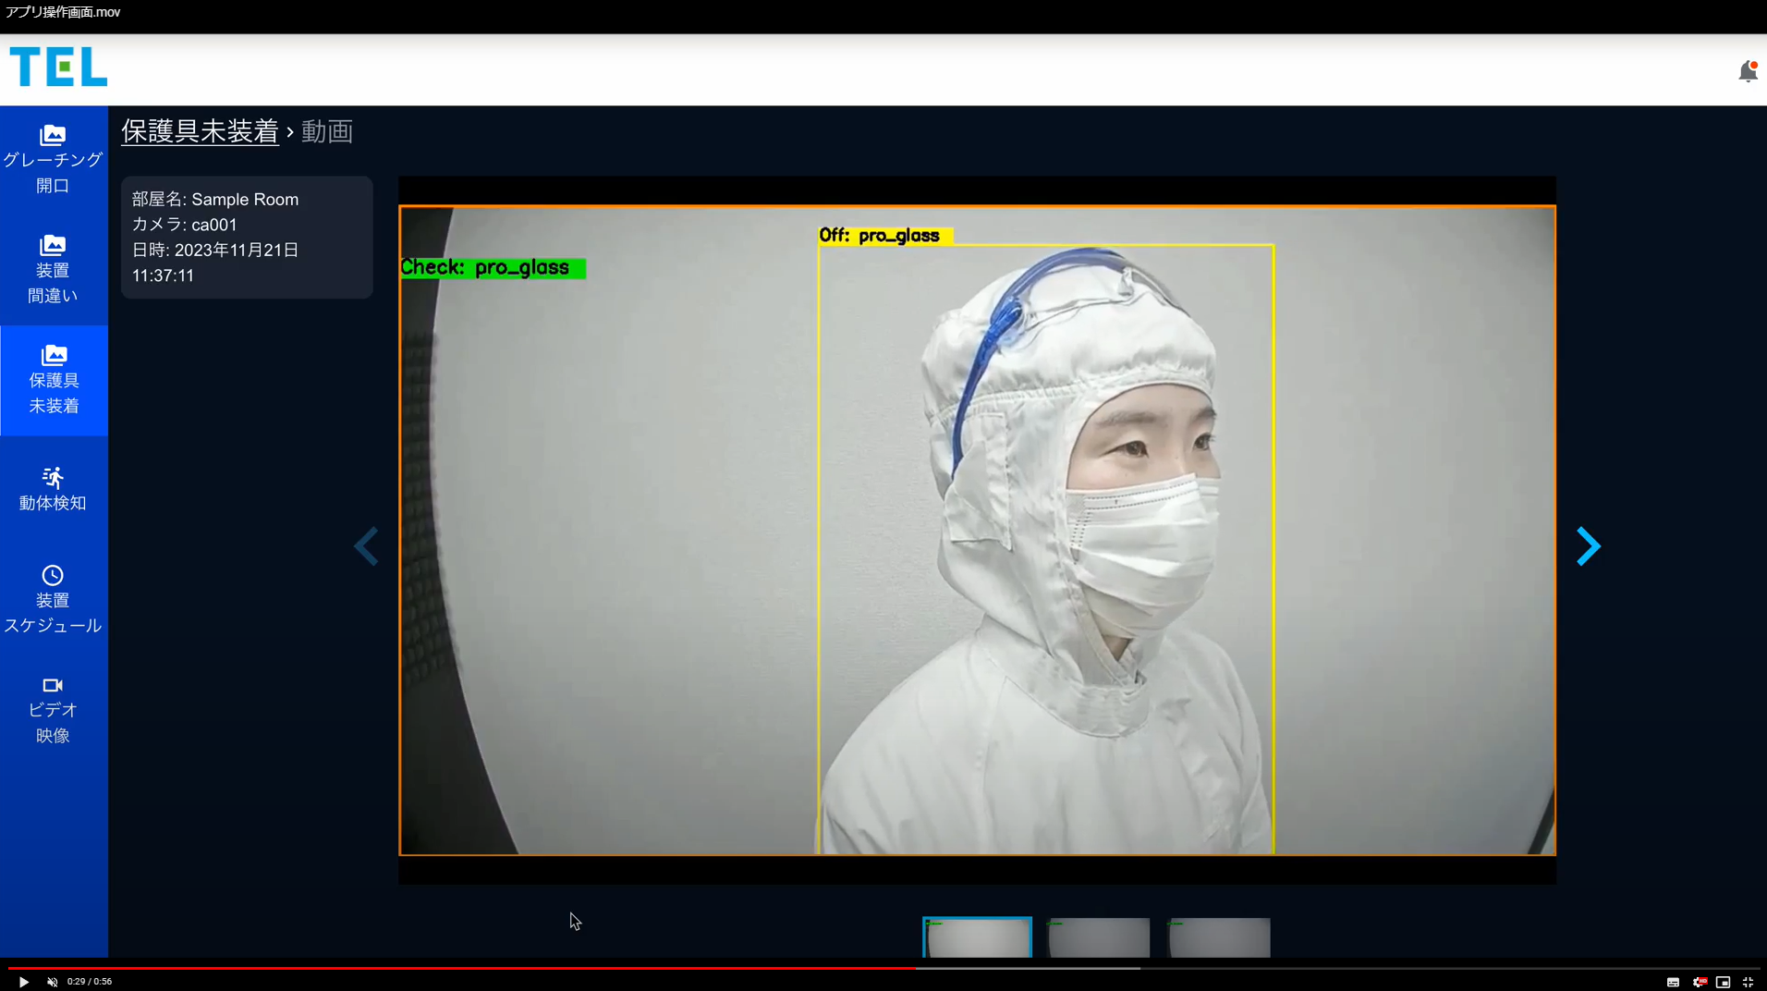Play the video in the player bar
The image size is (1767, 991).
coord(23,982)
